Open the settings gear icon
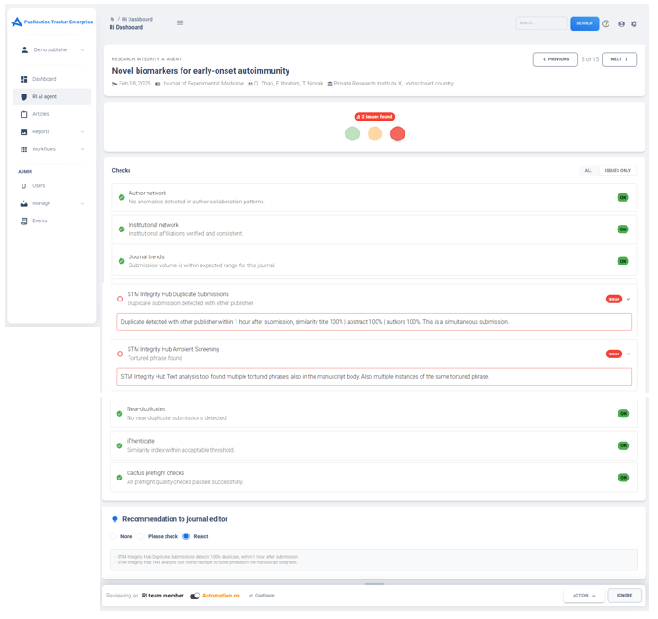The image size is (658, 619). click(634, 24)
